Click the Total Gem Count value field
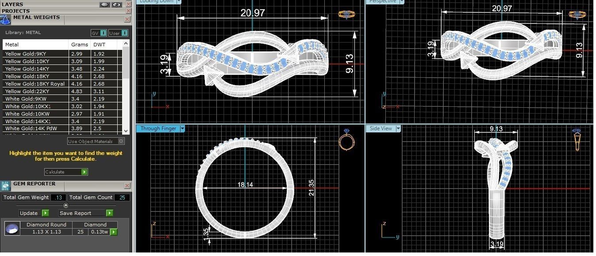Viewport: 596px width, 256px height. [122, 197]
